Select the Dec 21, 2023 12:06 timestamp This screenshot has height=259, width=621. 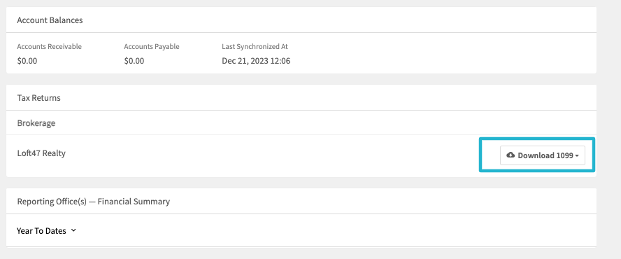pyautogui.click(x=256, y=61)
